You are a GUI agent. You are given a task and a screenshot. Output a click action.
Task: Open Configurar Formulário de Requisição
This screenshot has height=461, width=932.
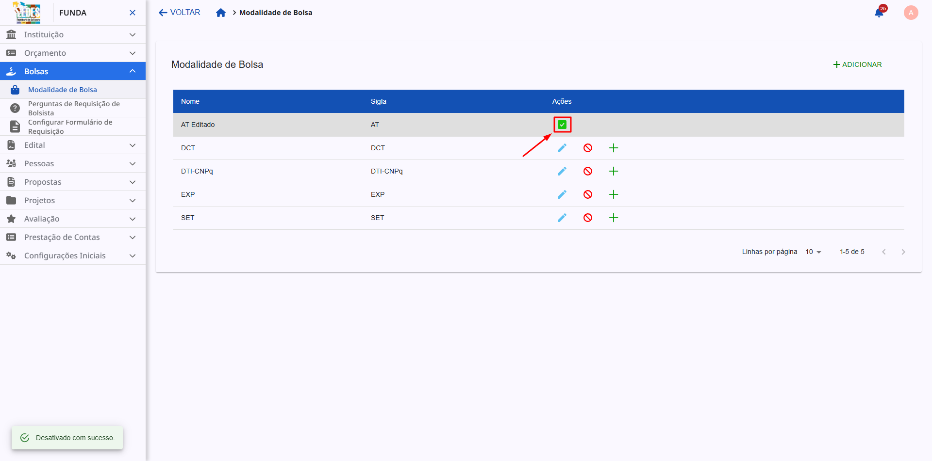69,127
